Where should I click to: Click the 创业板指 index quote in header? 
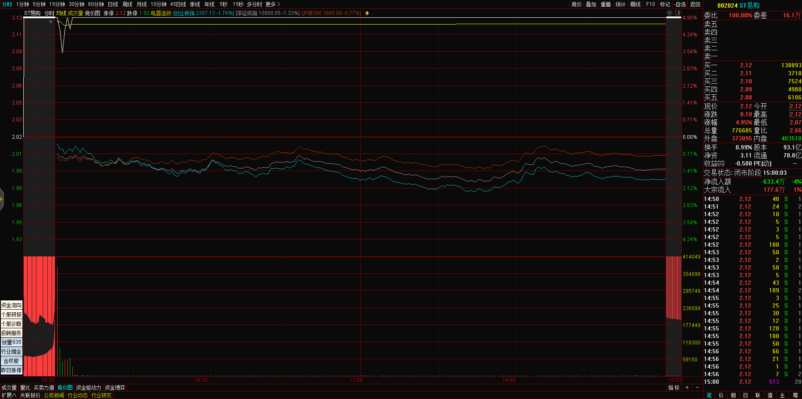coord(203,13)
